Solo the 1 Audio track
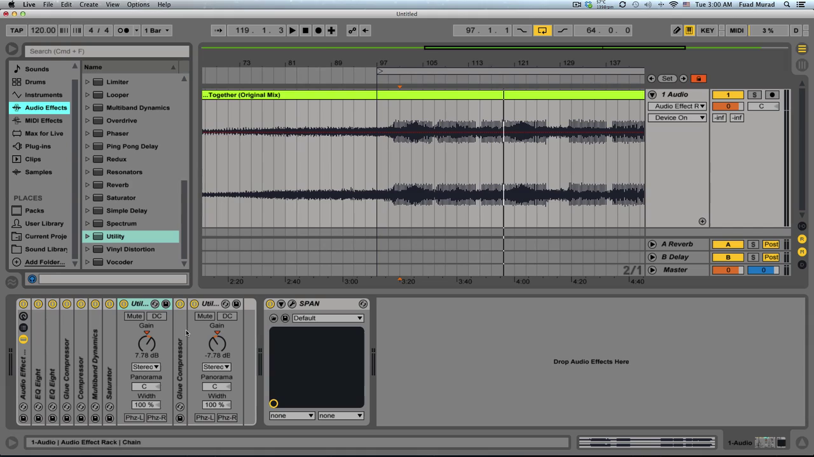Viewport: 814px width, 457px height. click(754, 95)
